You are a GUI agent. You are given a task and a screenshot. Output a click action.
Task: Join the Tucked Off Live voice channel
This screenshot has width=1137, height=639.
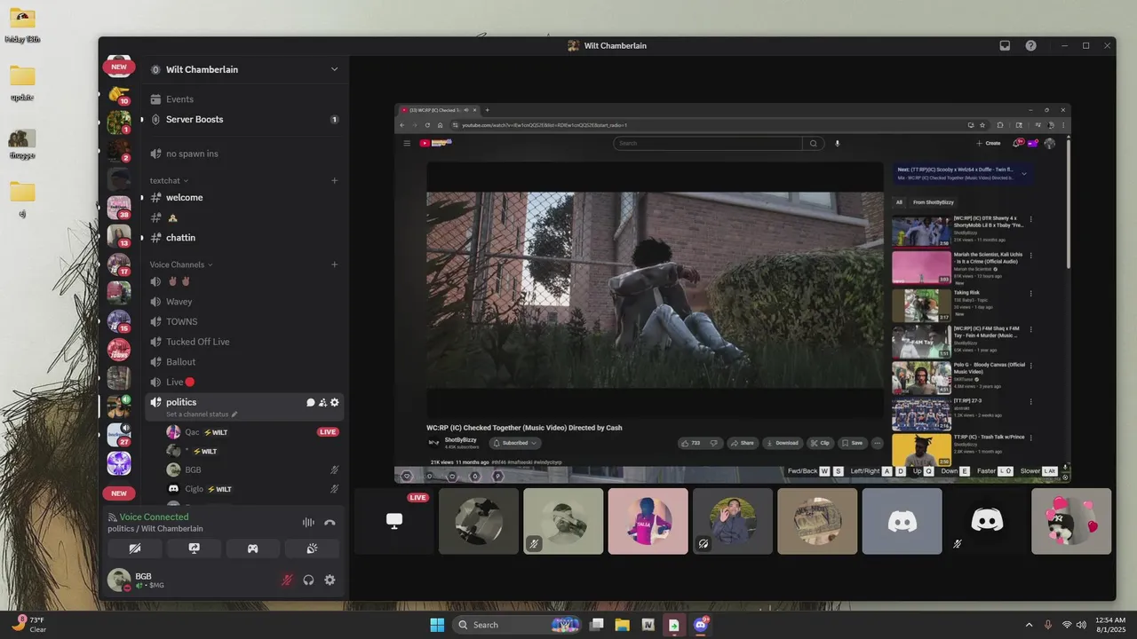point(245,342)
